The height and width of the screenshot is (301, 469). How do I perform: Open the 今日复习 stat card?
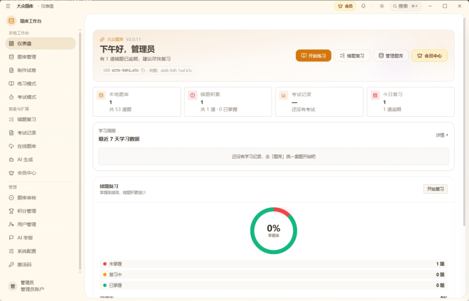(x=410, y=102)
